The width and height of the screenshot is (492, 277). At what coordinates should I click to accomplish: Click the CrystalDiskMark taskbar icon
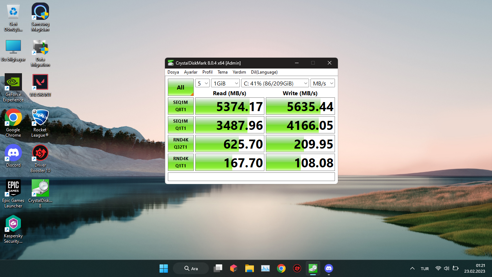[313, 268]
